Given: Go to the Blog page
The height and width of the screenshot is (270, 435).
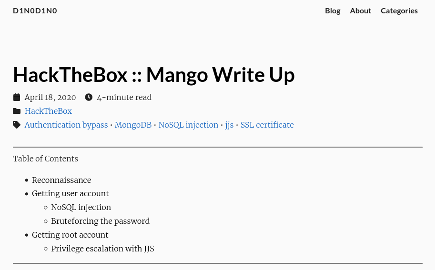Looking at the screenshot, I should [333, 11].
